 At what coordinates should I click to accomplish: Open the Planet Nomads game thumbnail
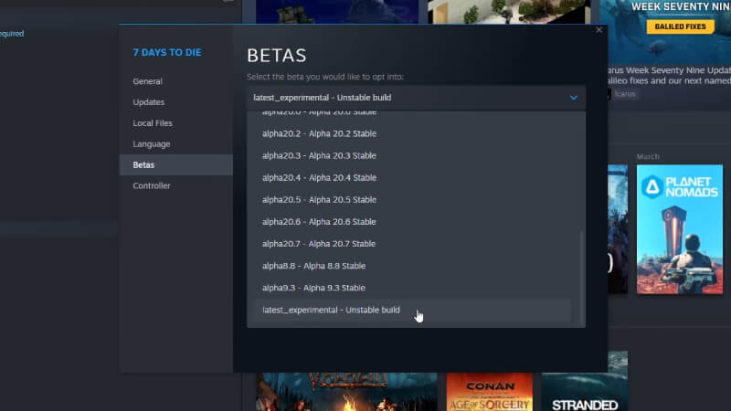(x=679, y=229)
